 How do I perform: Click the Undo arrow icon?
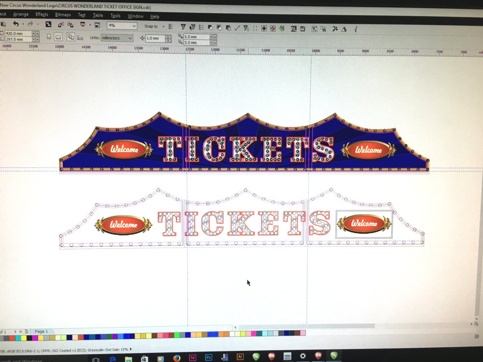coord(16,25)
